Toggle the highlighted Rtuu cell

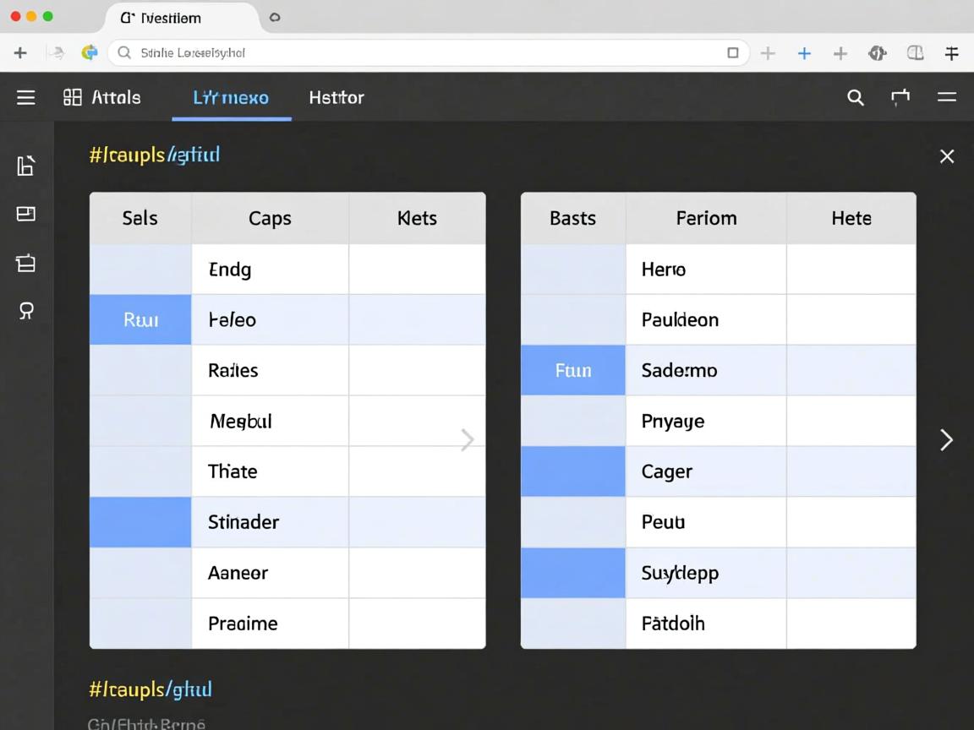click(x=140, y=320)
